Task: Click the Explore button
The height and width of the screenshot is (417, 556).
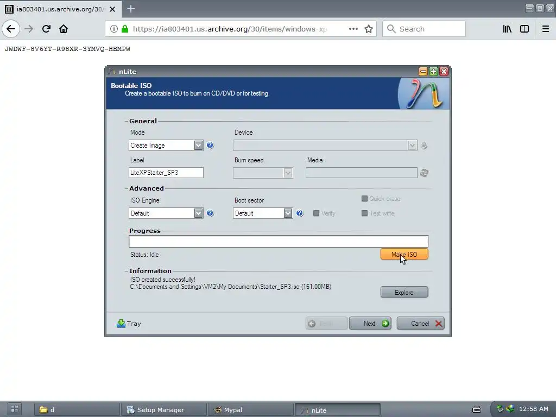Action: 404,292
